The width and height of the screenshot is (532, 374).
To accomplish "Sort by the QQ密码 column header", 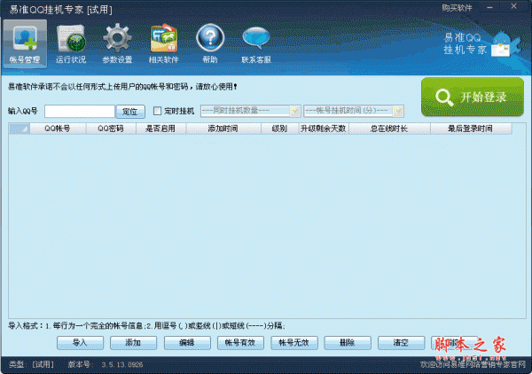I will [111, 129].
